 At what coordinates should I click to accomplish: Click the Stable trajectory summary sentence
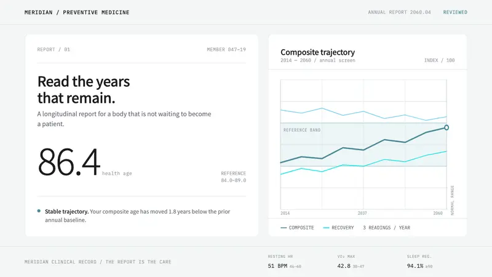[137, 216]
